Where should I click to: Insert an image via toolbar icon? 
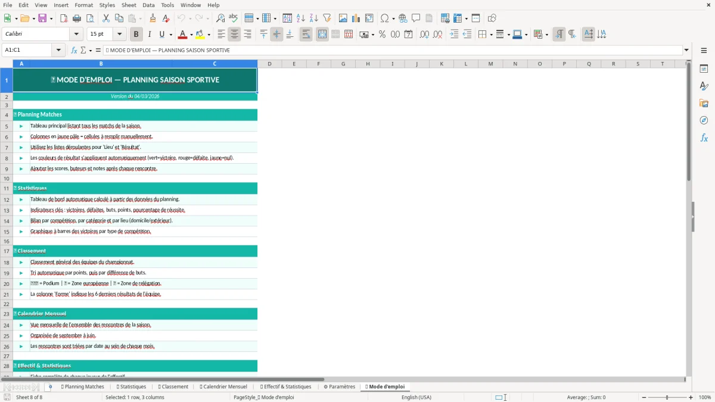click(x=343, y=18)
